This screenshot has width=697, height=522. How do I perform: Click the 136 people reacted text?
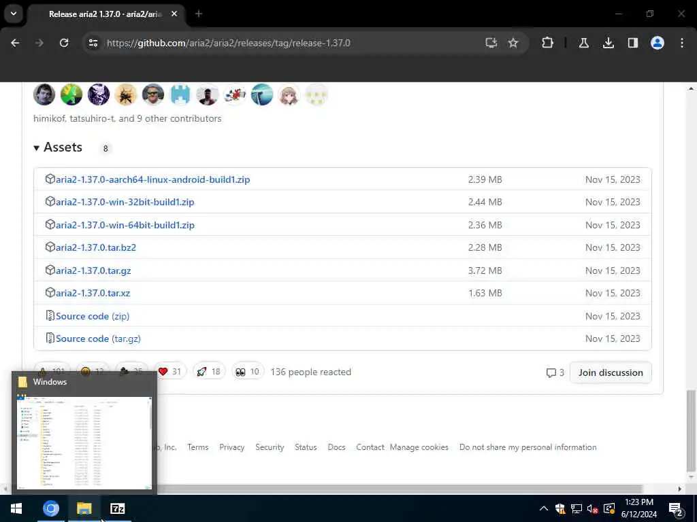[310, 372]
